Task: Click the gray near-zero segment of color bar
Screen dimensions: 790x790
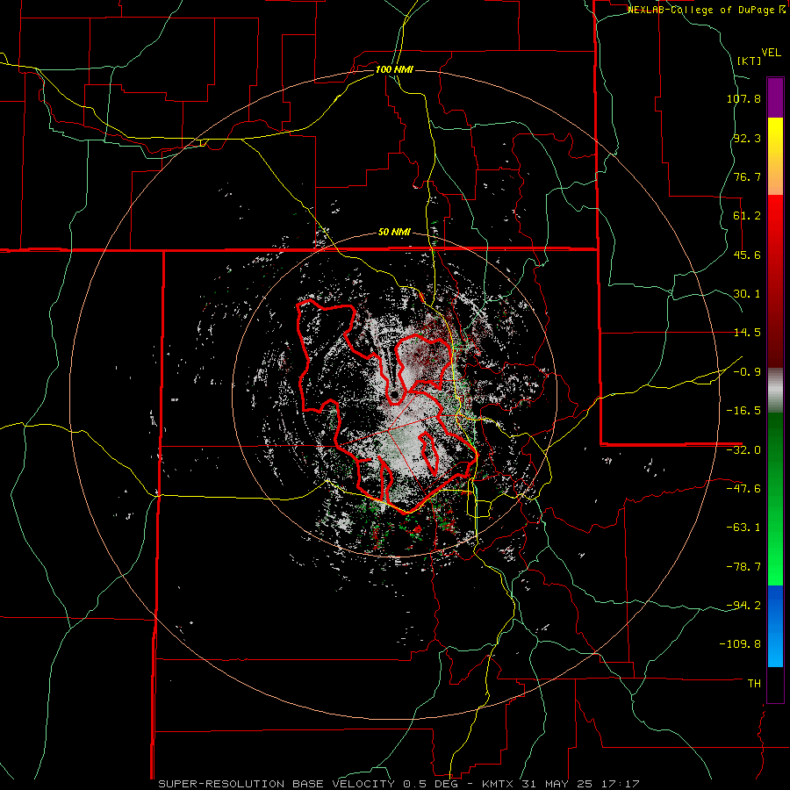Action: 775,391
